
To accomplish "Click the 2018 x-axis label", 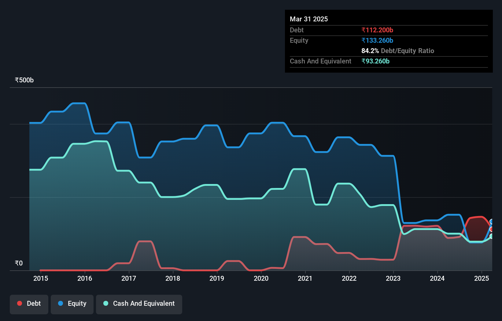I will tap(173, 278).
